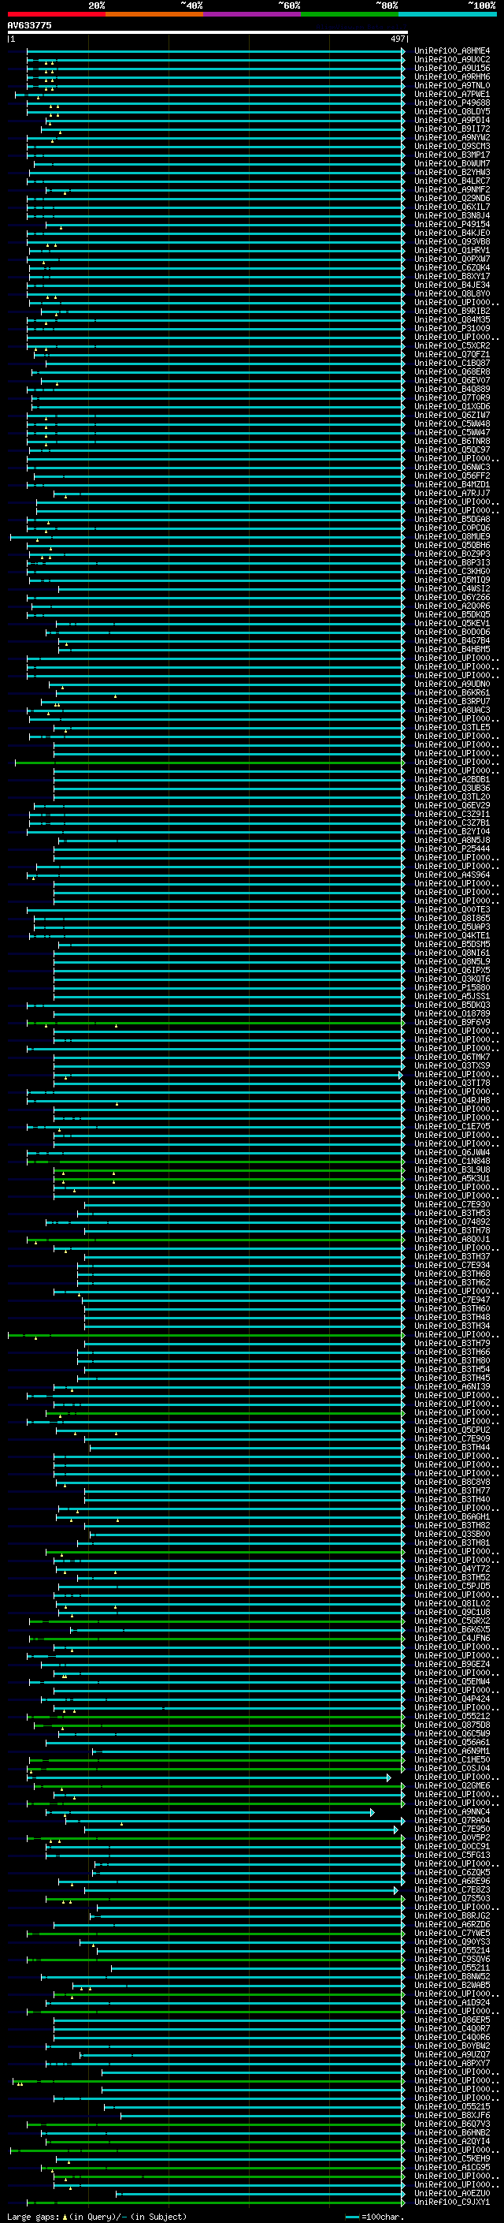
Task: Click the white query sequence bar
Action: pos(207,33)
